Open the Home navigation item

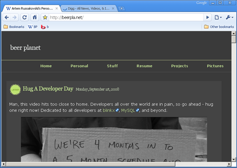coord(46,66)
